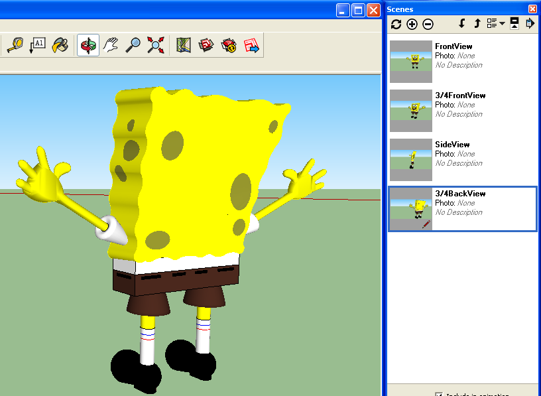Toggle the show details button in Scenes
The height and width of the screenshot is (396, 541).
click(514, 23)
